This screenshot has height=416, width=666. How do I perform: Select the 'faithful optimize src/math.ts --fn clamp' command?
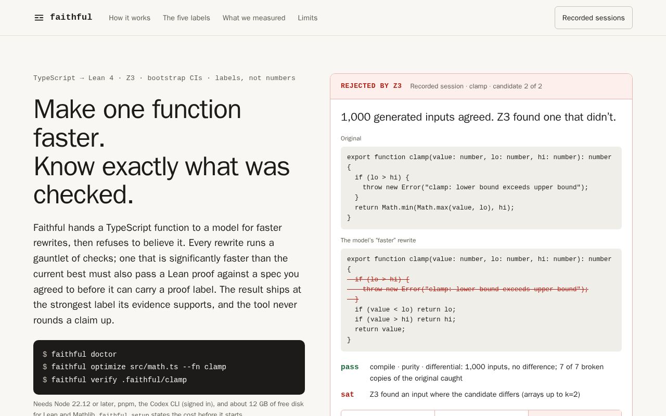pos(139,367)
